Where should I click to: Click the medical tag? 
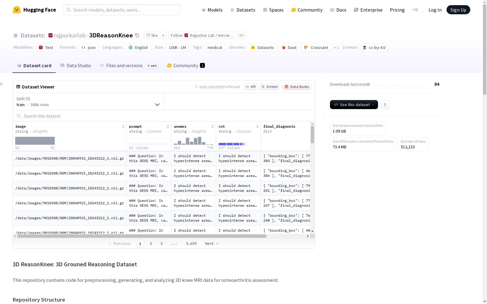[x=215, y=47]
